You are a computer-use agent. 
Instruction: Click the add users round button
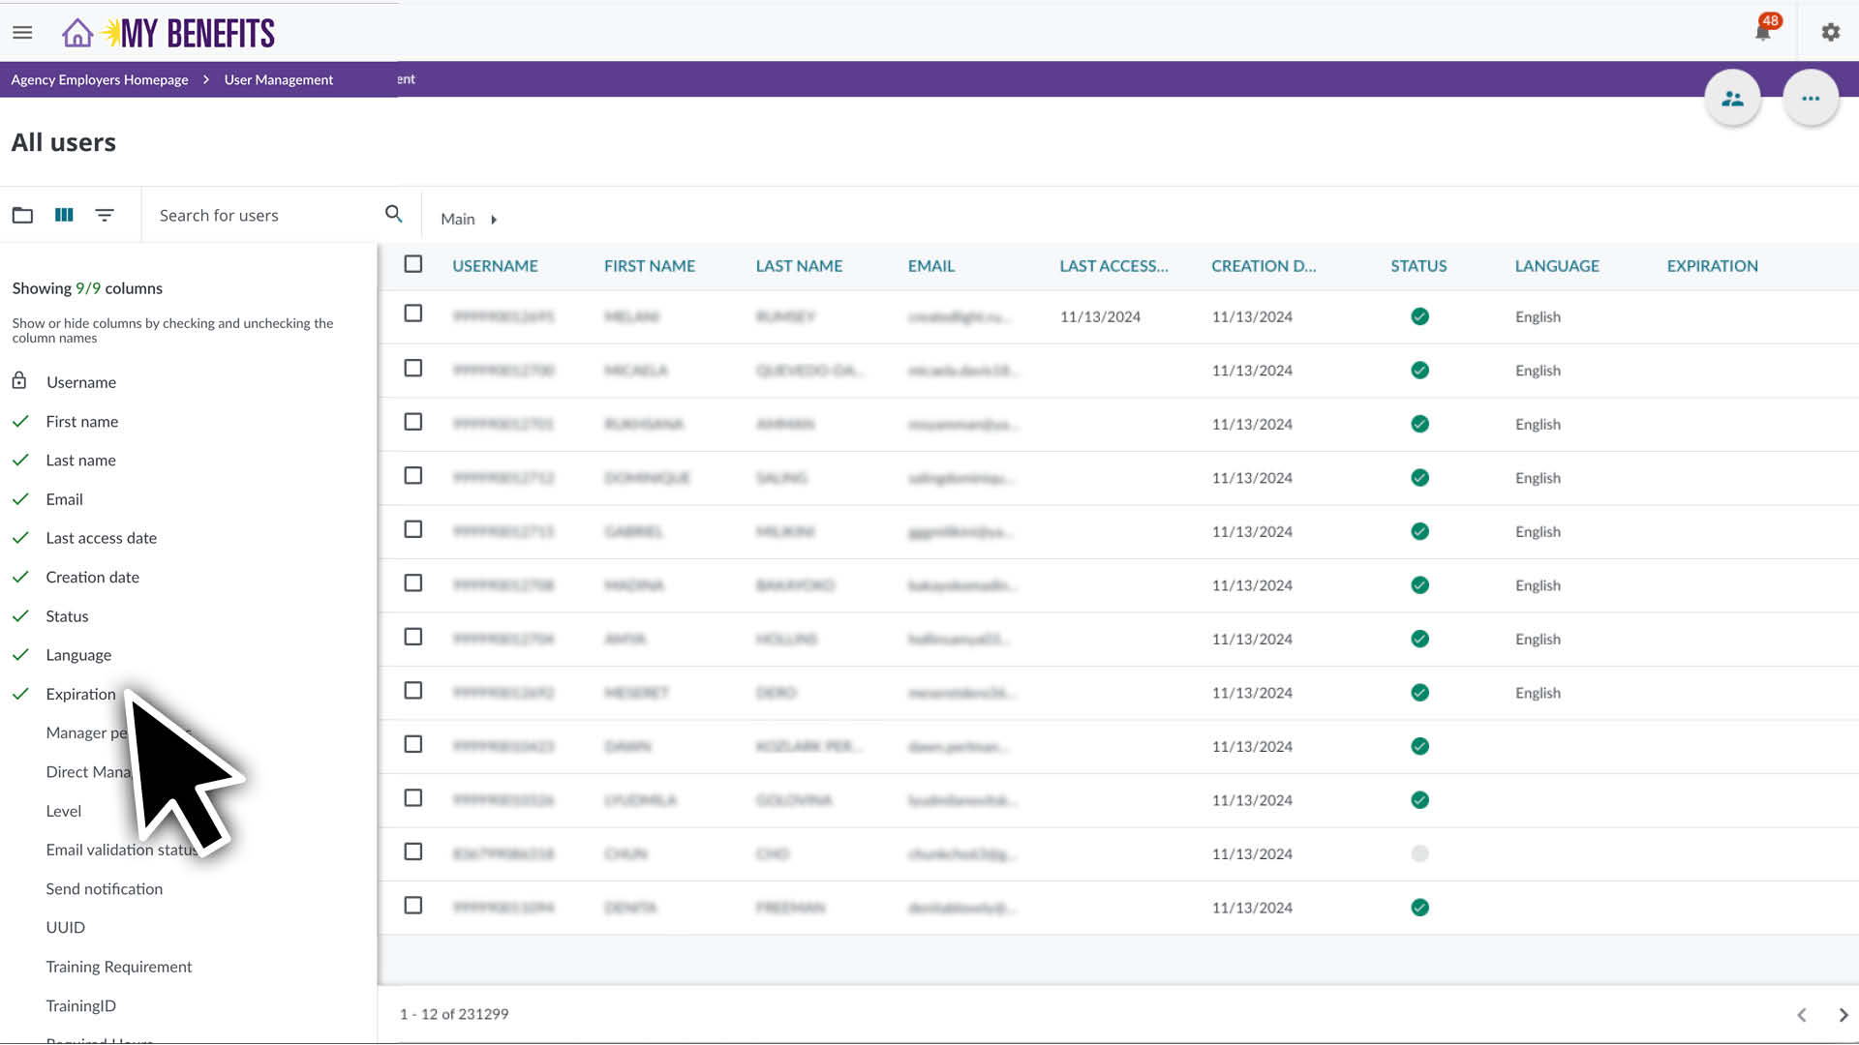pos(1732,99)
